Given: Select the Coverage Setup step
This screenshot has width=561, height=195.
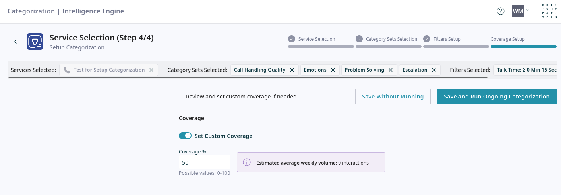Looking at the screenshot, I should [x=507, y=39].
